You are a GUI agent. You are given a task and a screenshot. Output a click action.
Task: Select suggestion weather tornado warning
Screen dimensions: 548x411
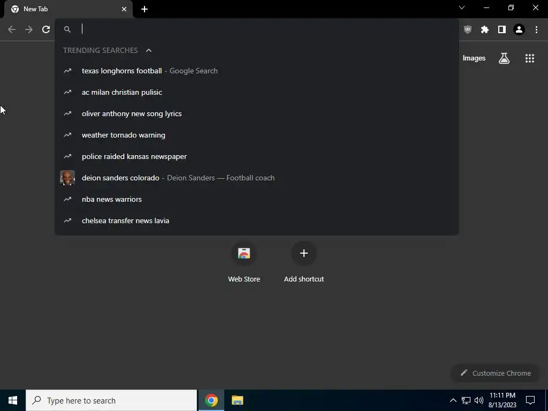coord(257,135)
